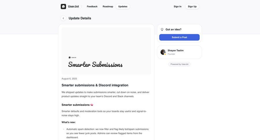260x140 pixels.
Task: Click the August 6, 2025 date
Action: coord(69,79)
